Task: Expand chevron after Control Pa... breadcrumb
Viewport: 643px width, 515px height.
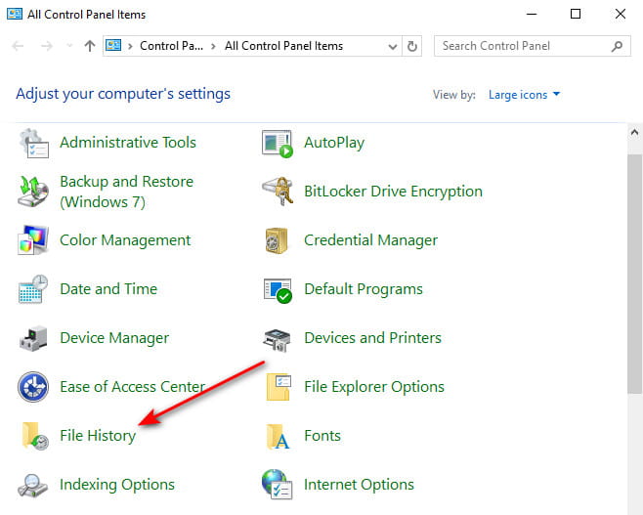Action: 213,46
